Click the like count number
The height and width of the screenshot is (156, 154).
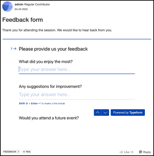coord(132,152)
